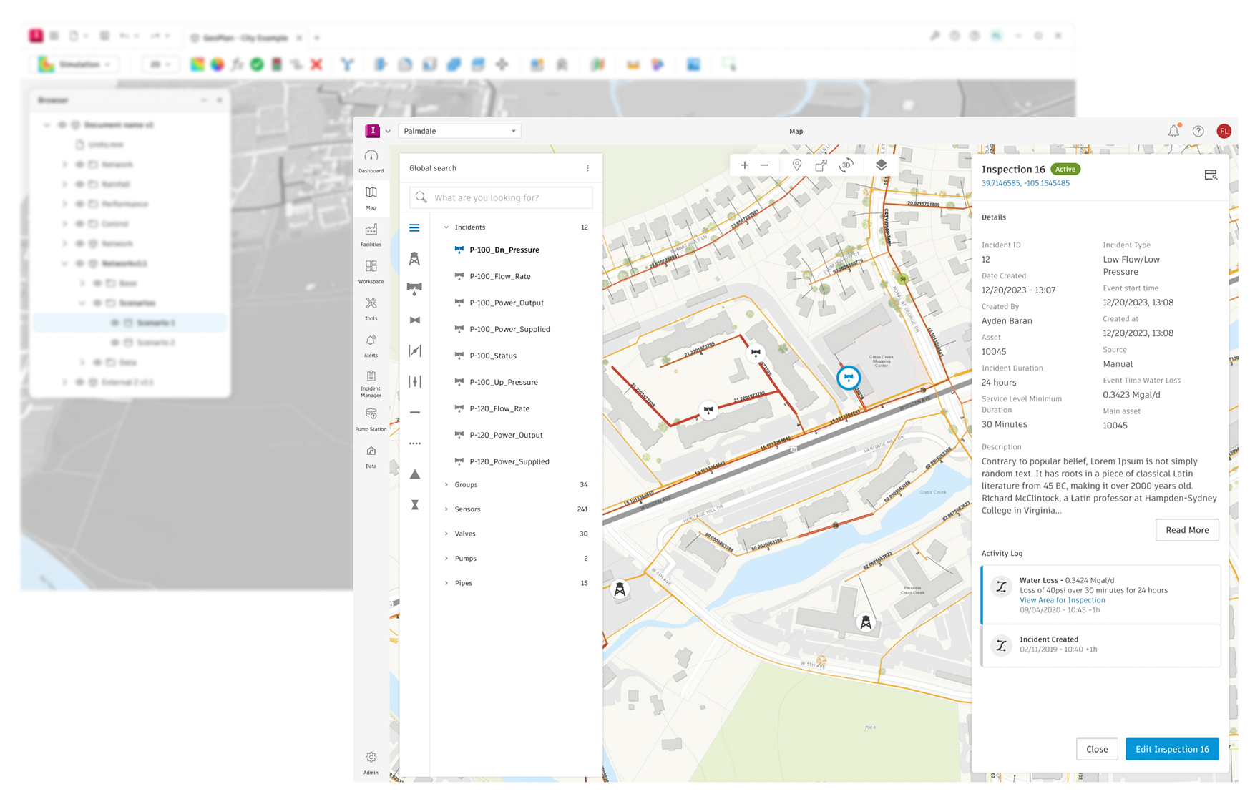Open help with the question mark icon

tap(1198, 131)
